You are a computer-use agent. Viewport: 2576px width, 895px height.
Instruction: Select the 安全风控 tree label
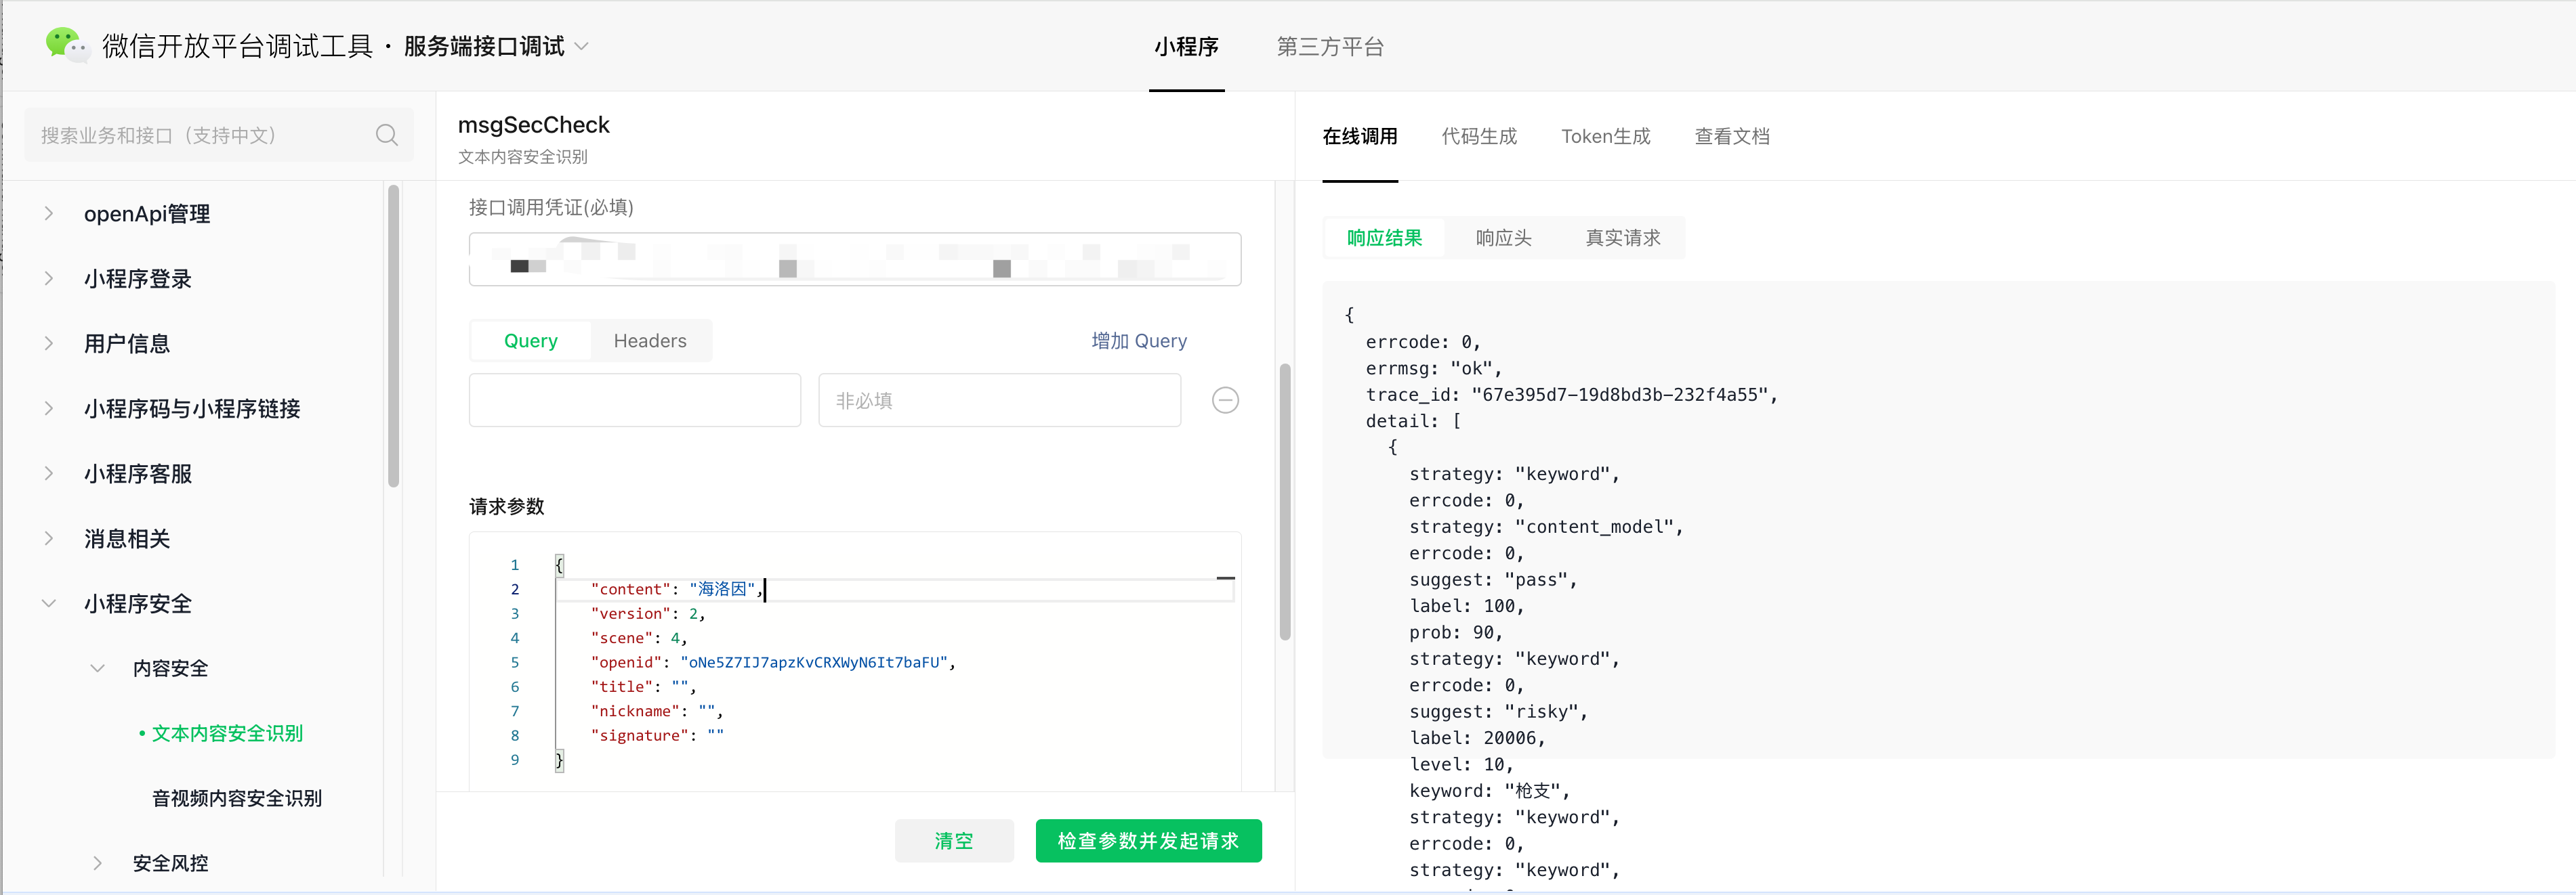171,863
